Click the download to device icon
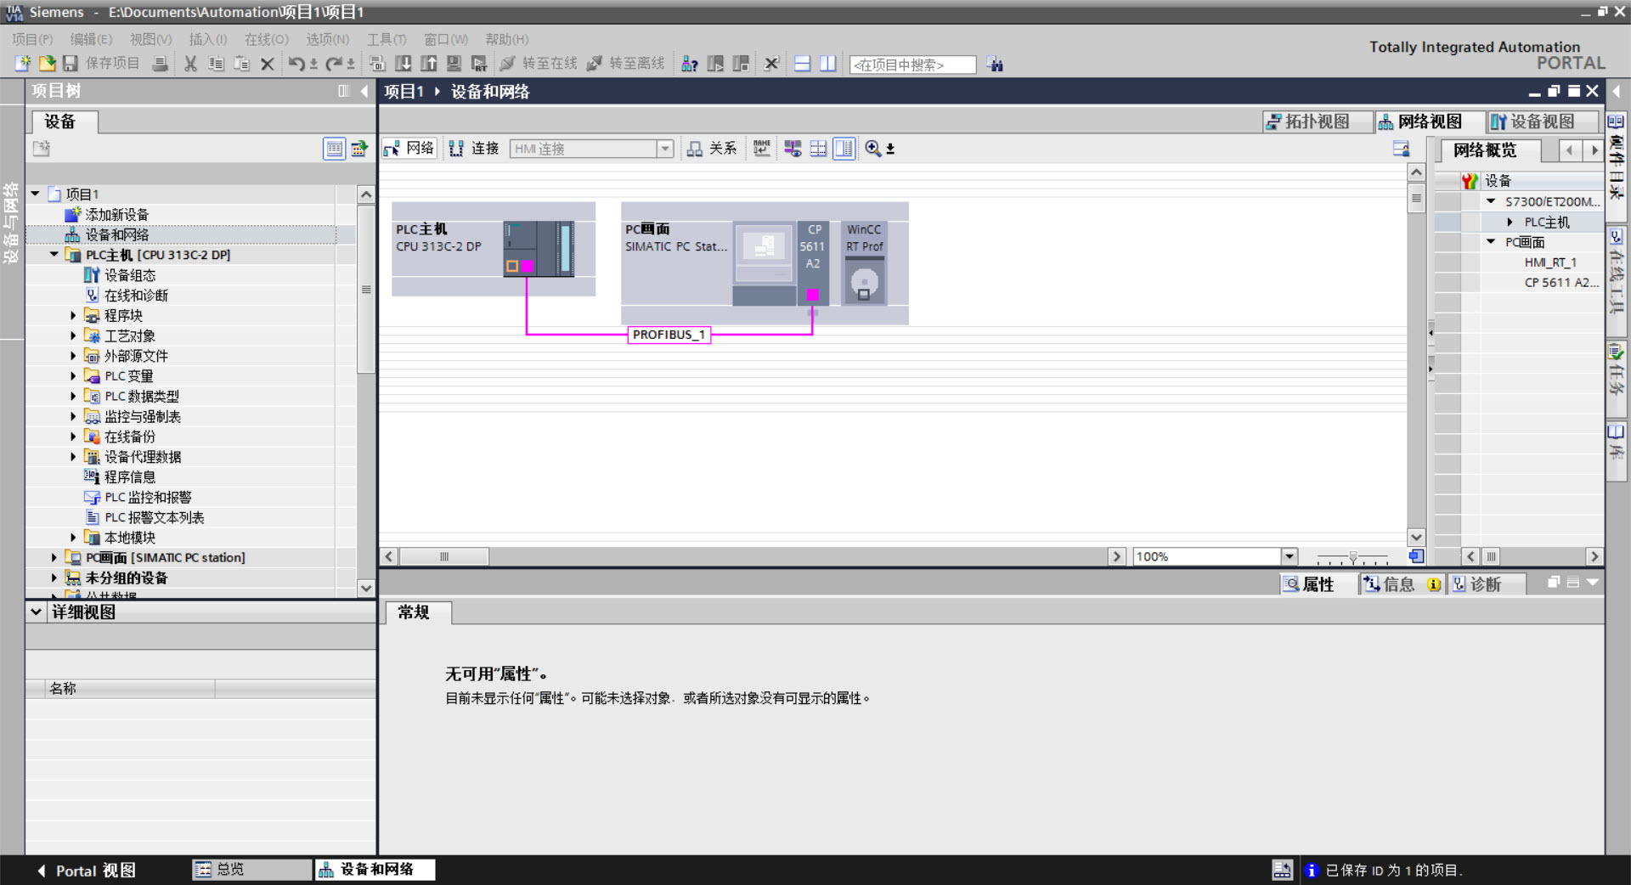Viewport: 1631px width, 885px height. click(x=404, y=64)
